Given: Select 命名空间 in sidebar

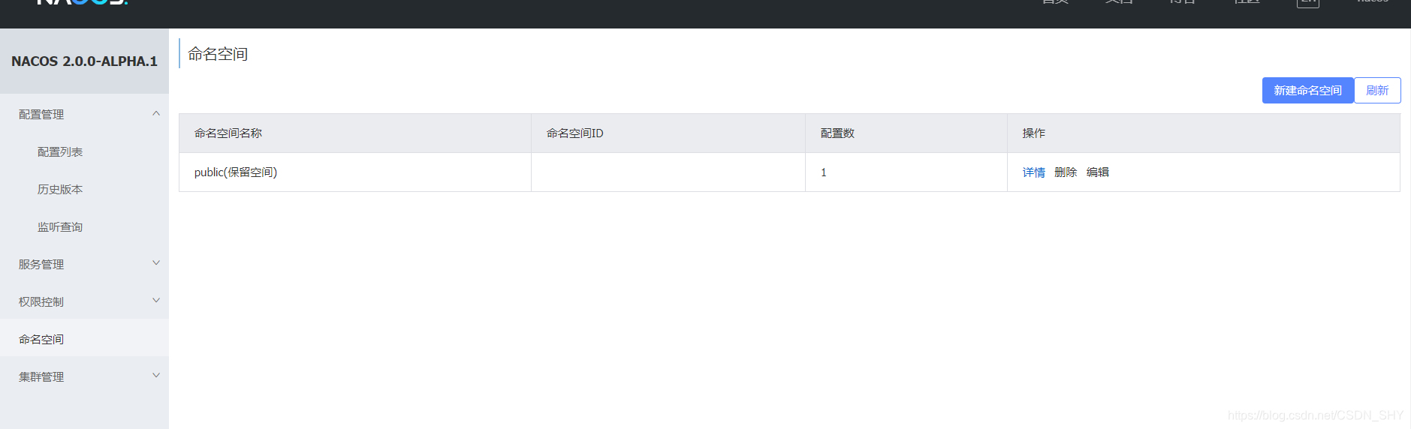Looking at the screenshot, I should coord(84,339).
